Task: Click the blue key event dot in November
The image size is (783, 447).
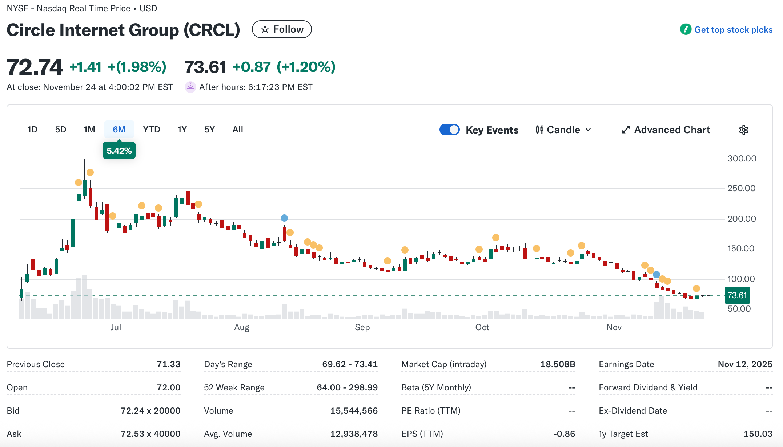Action: pyautogui.click(x=656, y=275)
